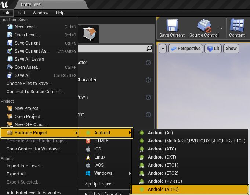This screenshot has width=250, height=195.
Task: Click the Open Project icon
Action: tap(10, 117)
